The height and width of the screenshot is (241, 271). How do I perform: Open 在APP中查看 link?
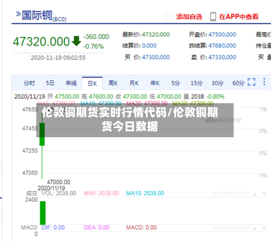238,17
